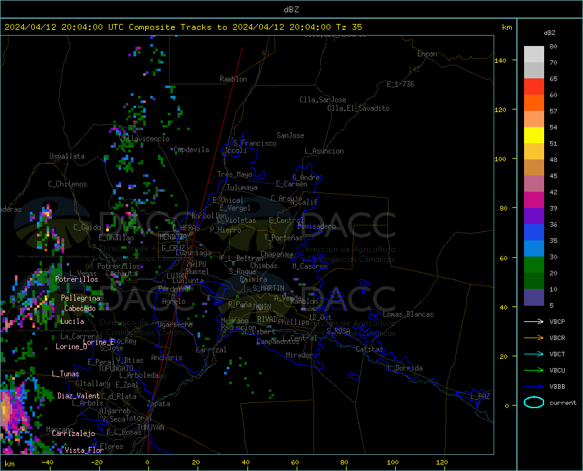583x471 pixels.
Task: Click the TUPUNGATO map label
Action: 116,369
